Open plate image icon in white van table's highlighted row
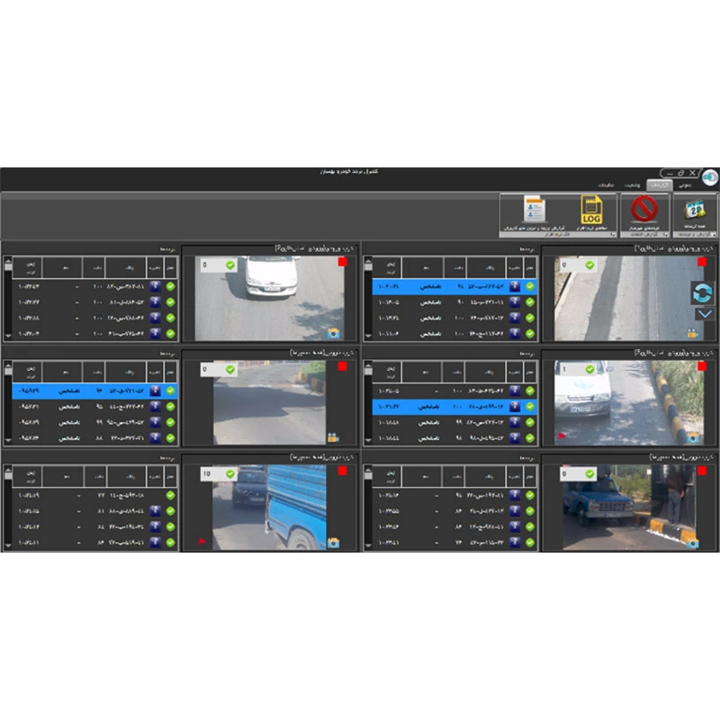The width and height of the screenshot is (720, 720). click(515, 407)
